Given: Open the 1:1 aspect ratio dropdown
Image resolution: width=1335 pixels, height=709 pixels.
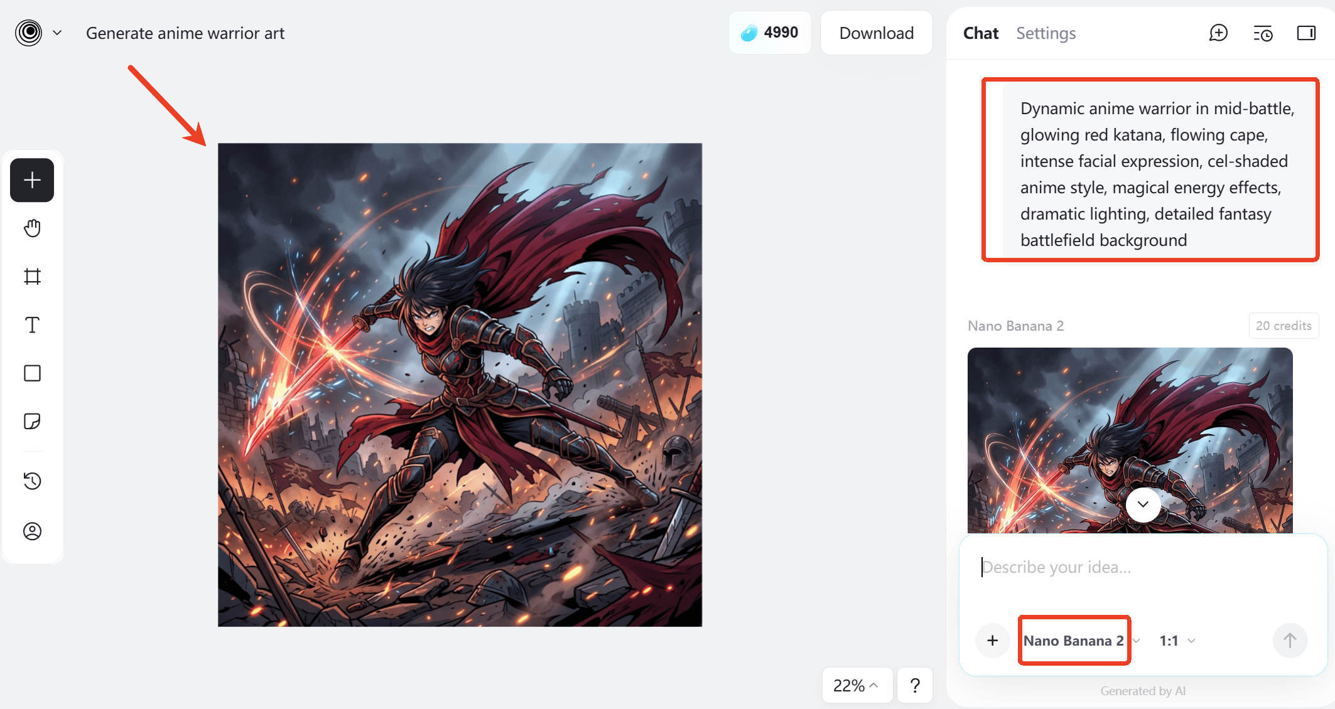Looking at the screenshot, I should pos(1177,641).
